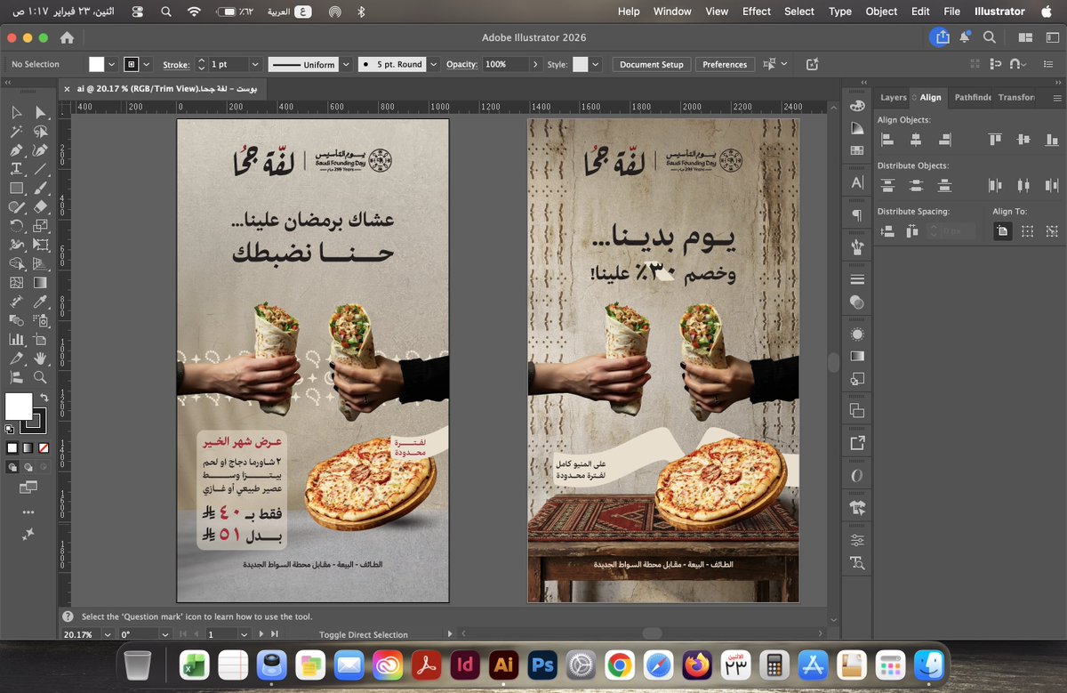Select the Rectangle tool
Image resolution: width=1067 pixels, height=693 pixels.
[16, 188]
